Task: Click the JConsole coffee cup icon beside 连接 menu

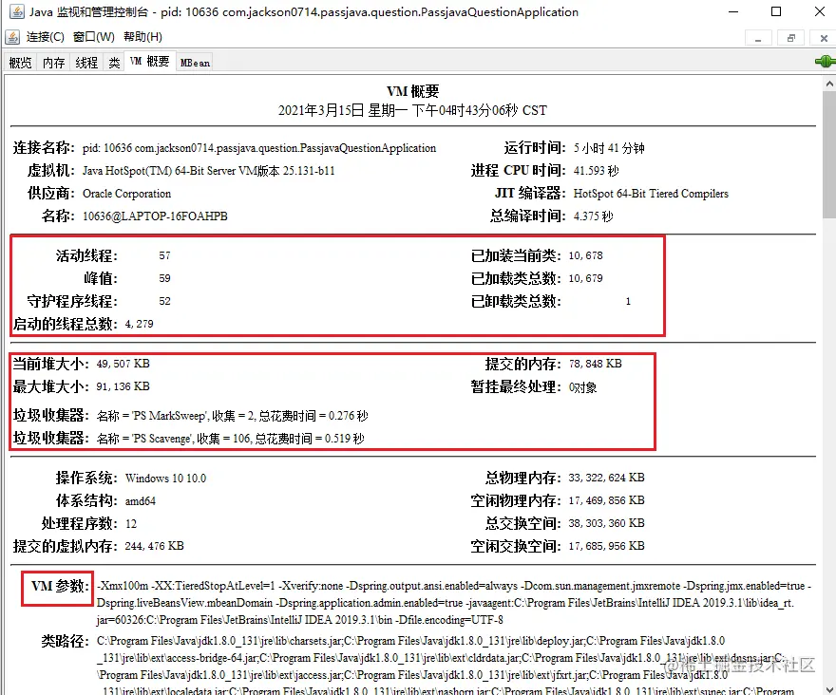Action: point(14,37)
